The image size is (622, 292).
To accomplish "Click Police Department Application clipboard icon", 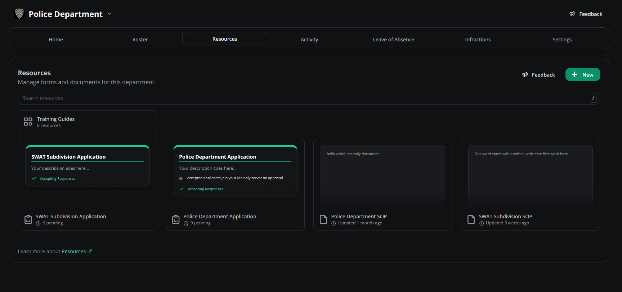I will pyautogui.click(x=176, y=219).
